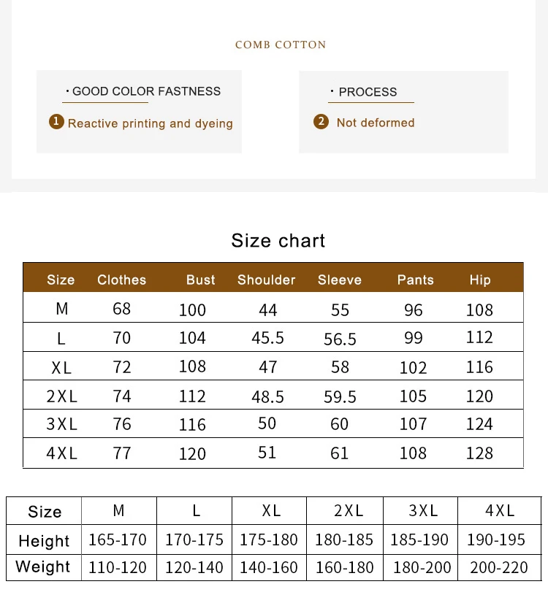Select the Pants column header
This screenshot has height=603, width=548.
pyautogui.click(x=416, y=280)
